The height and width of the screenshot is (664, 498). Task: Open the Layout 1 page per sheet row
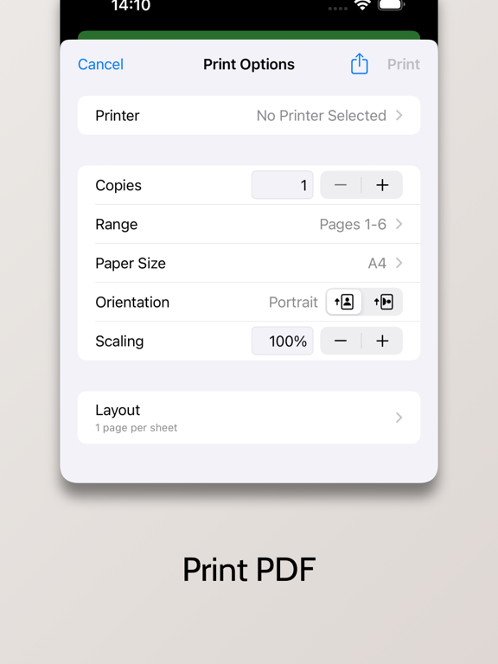249,418
